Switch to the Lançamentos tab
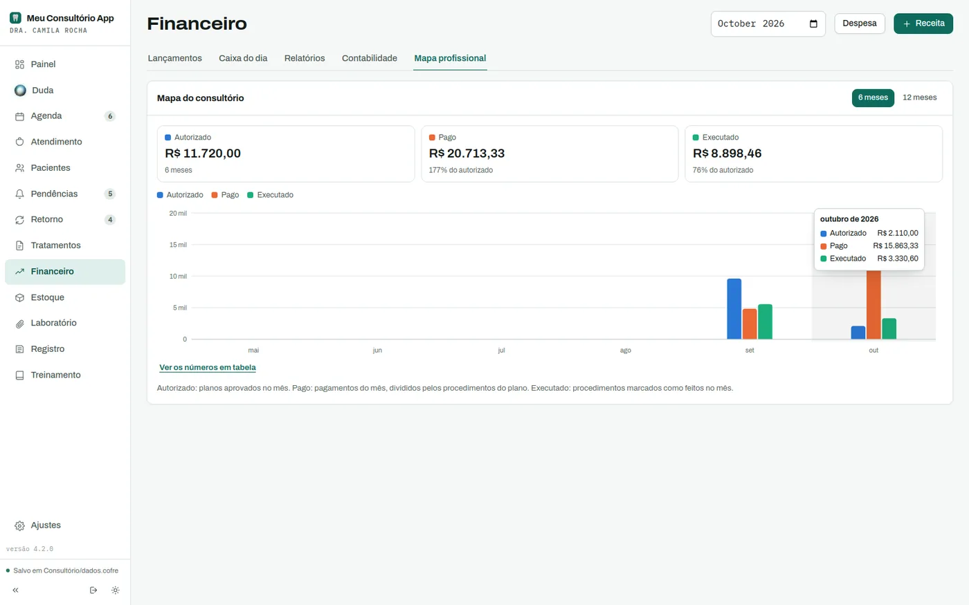The image size is (969, 605). click(x=175, y=58)
